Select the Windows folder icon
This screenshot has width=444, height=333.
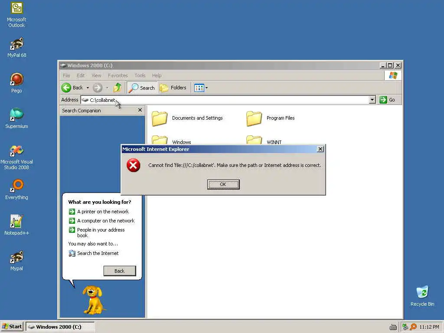coord(160,140)
